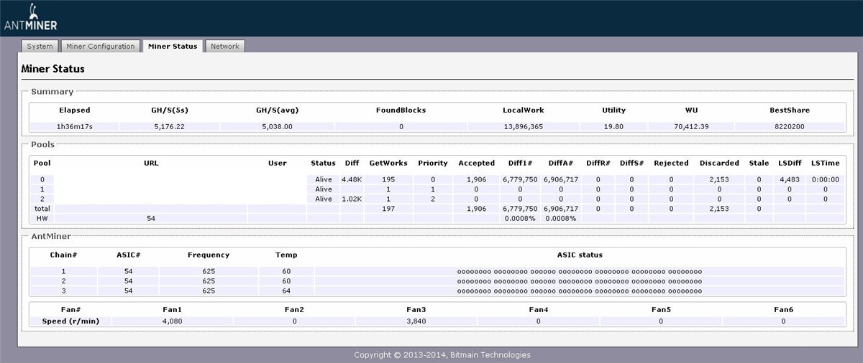The image size is (863, 363).
Task: Click the Discarded column header
Action: 719,163
